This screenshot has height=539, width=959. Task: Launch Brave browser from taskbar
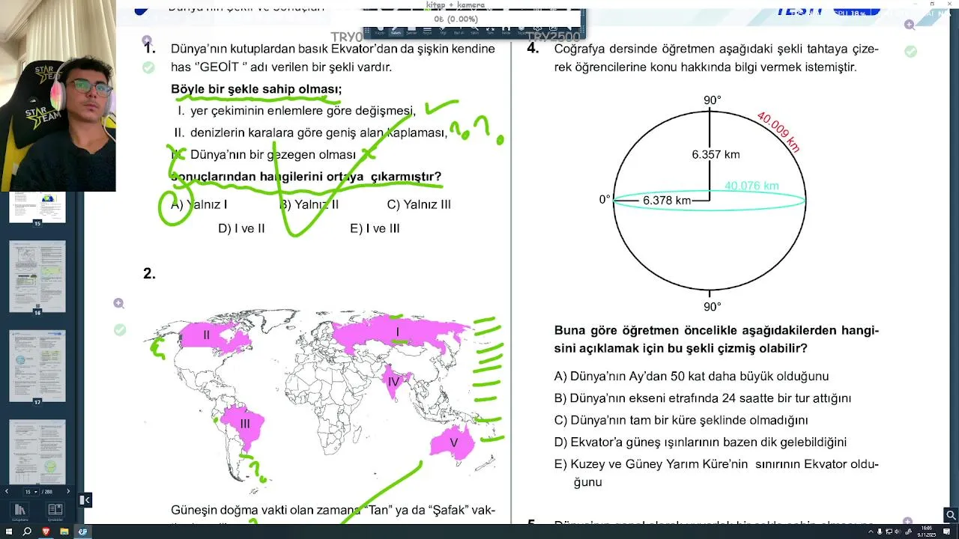pos(46,532)
